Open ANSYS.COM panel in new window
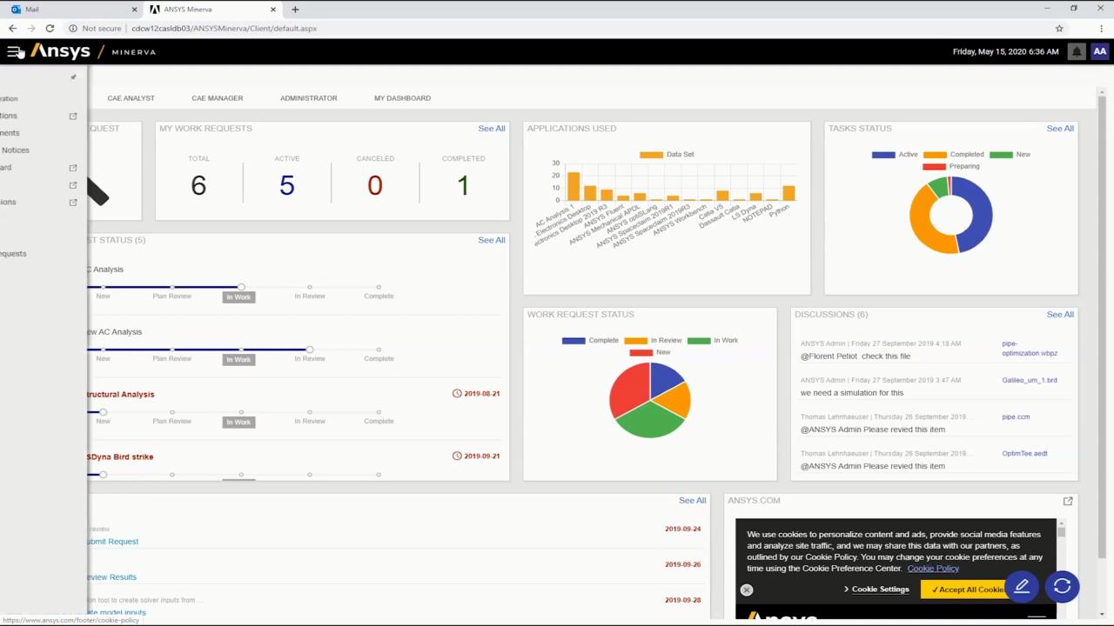 pos(1068,501)
